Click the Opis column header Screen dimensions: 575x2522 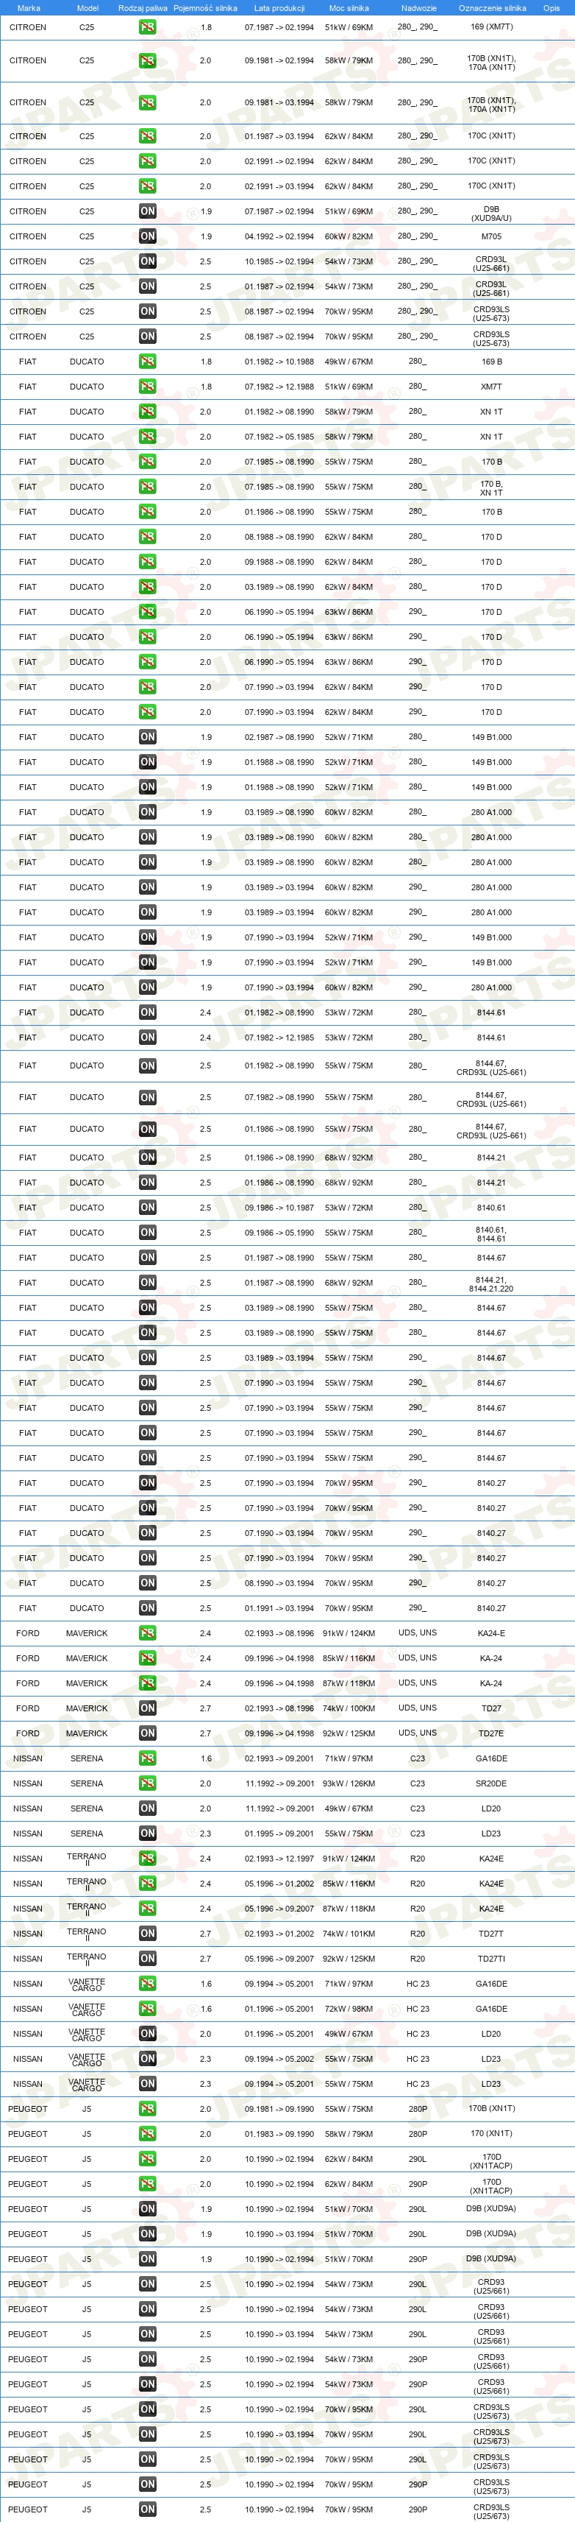pos(551,8)
